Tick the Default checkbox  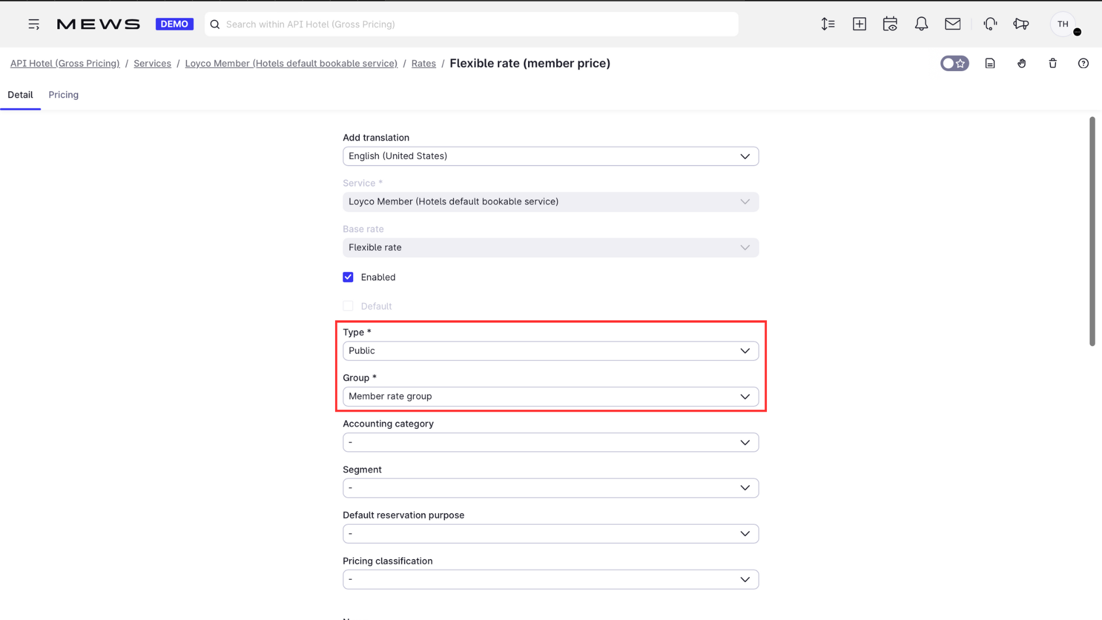348,306
